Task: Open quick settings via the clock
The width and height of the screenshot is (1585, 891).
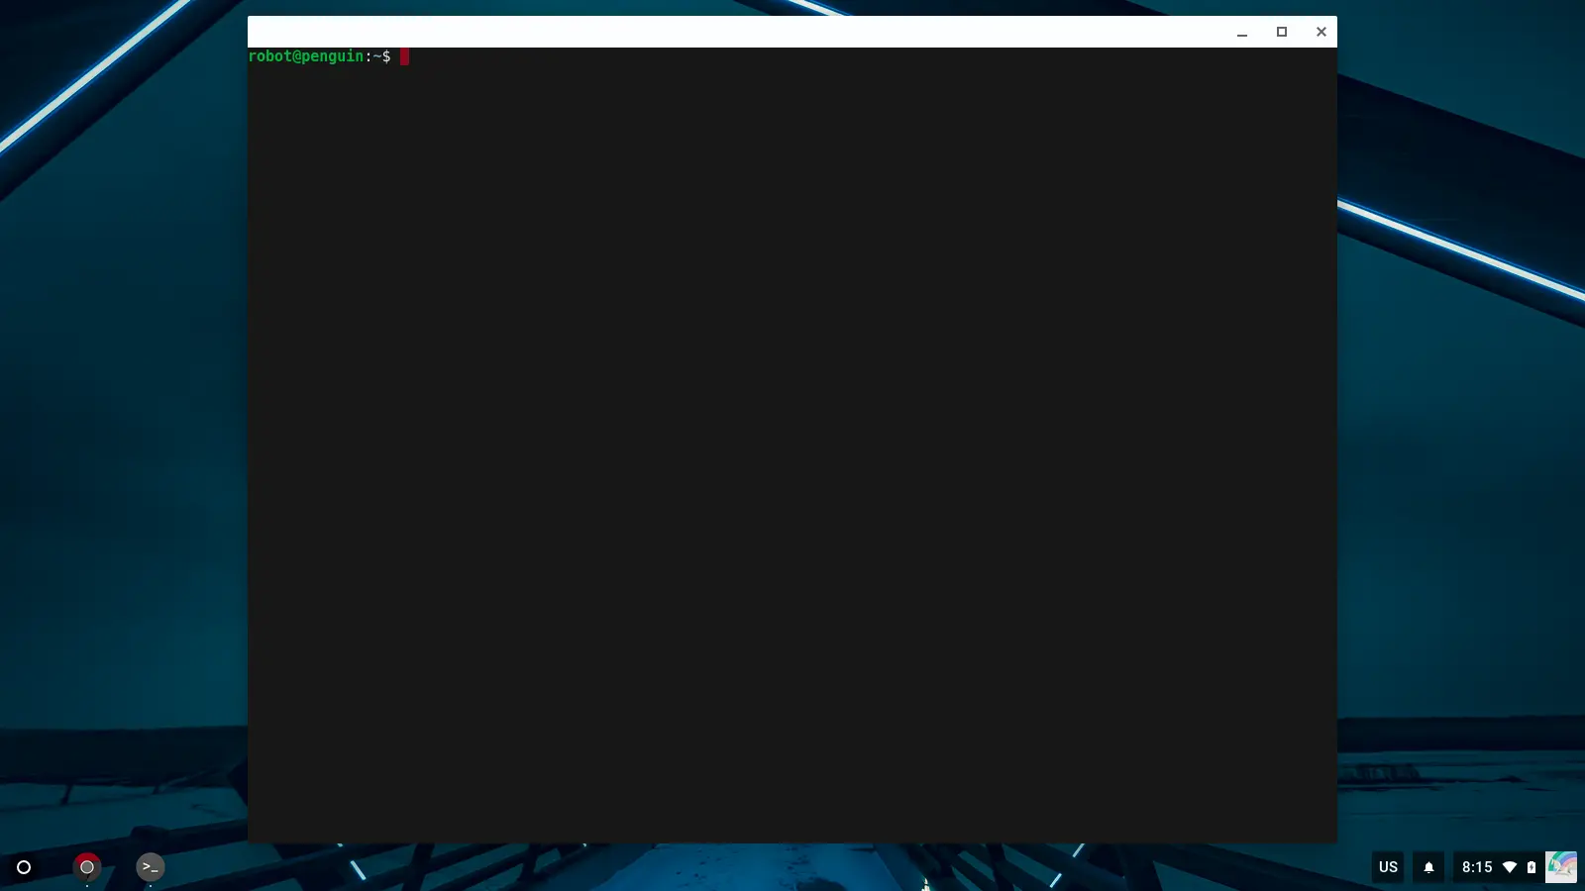Action: point(1477,867)
